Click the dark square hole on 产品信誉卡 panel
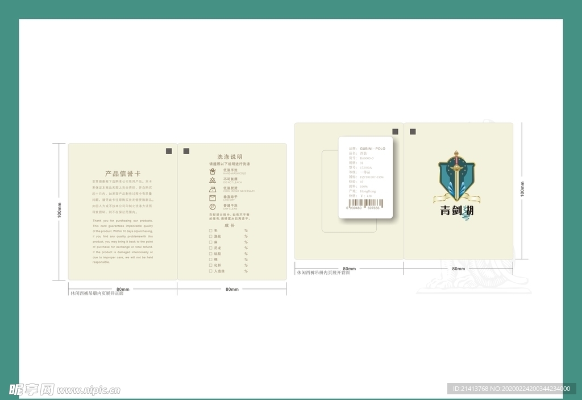582x400 pixels. [x=169, y=151]
